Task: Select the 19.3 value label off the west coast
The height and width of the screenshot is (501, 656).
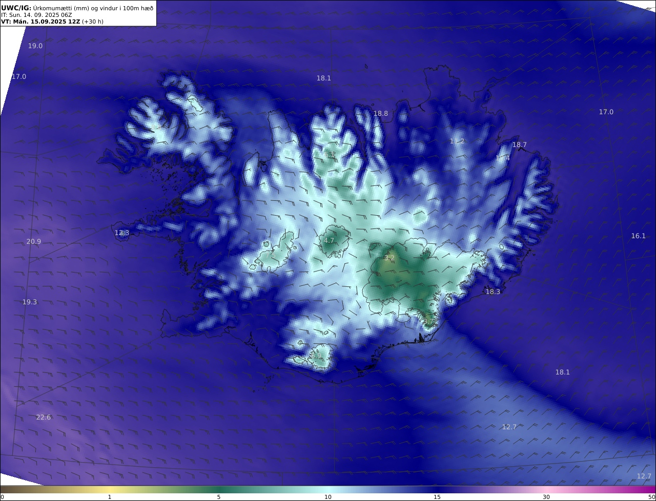Action: pos(30,302)
